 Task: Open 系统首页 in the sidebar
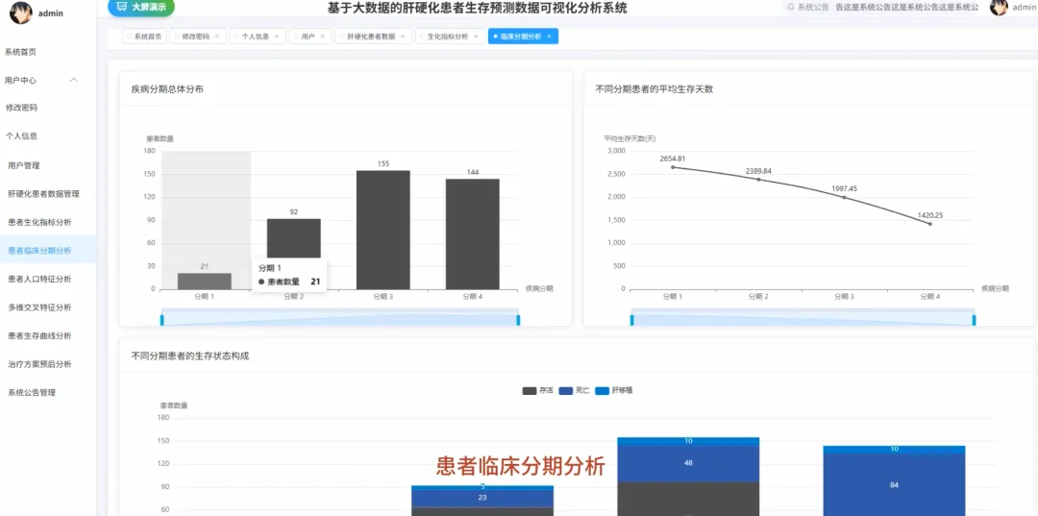[x=48, y=52]
